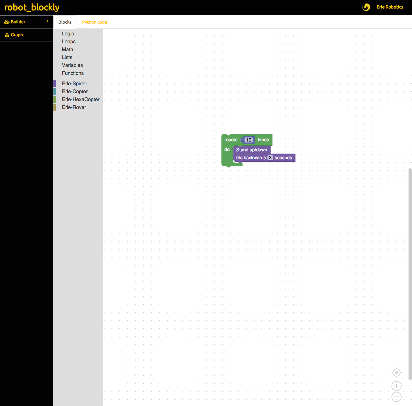Screen dimensions: 412x406
Task: Edit the number 10 in repeat block
Action: point(249,140)
